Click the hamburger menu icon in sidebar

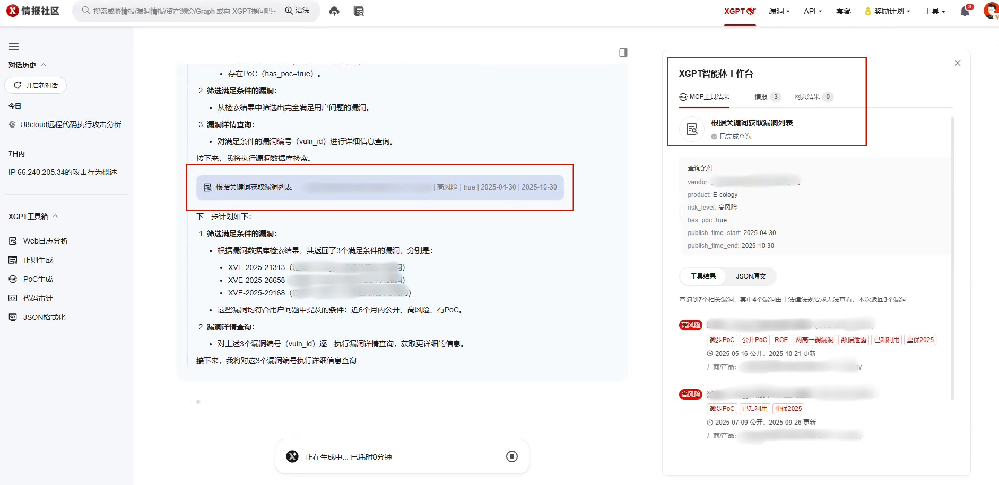[14, 47]
